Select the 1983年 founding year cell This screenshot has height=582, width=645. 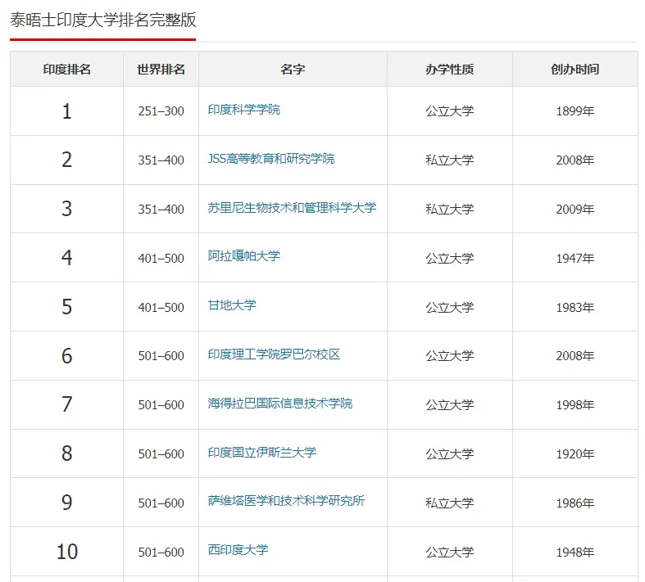[x=575, y=308]
